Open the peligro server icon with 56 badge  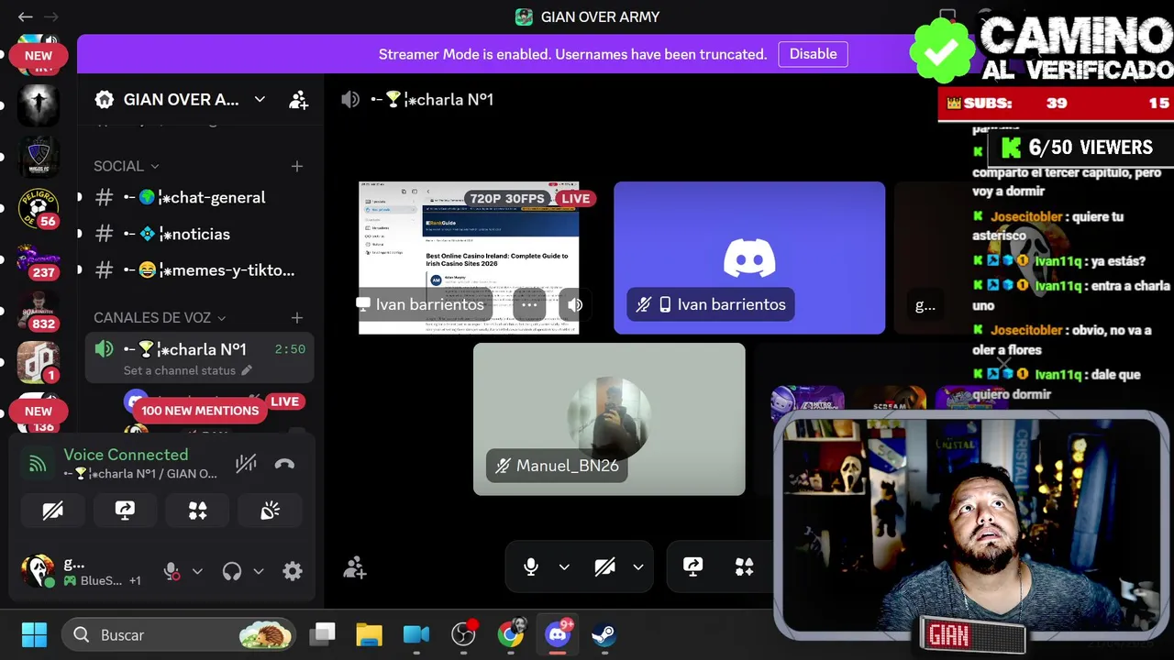39,209
